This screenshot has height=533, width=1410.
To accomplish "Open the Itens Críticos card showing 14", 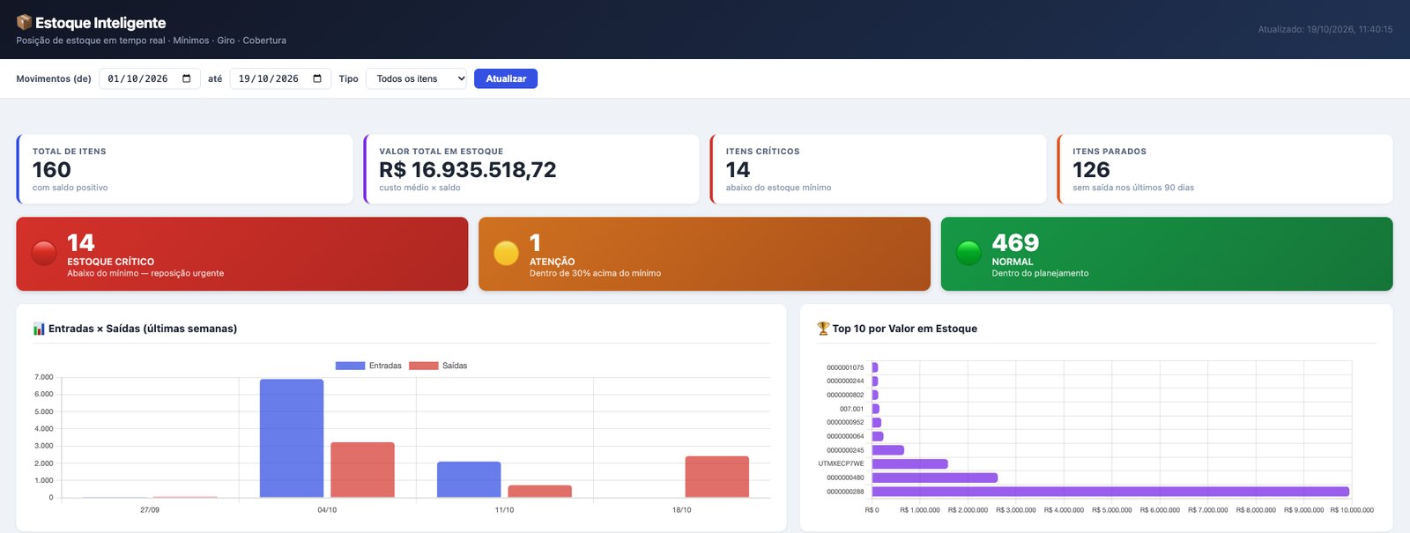I will (x=878, y=169).
